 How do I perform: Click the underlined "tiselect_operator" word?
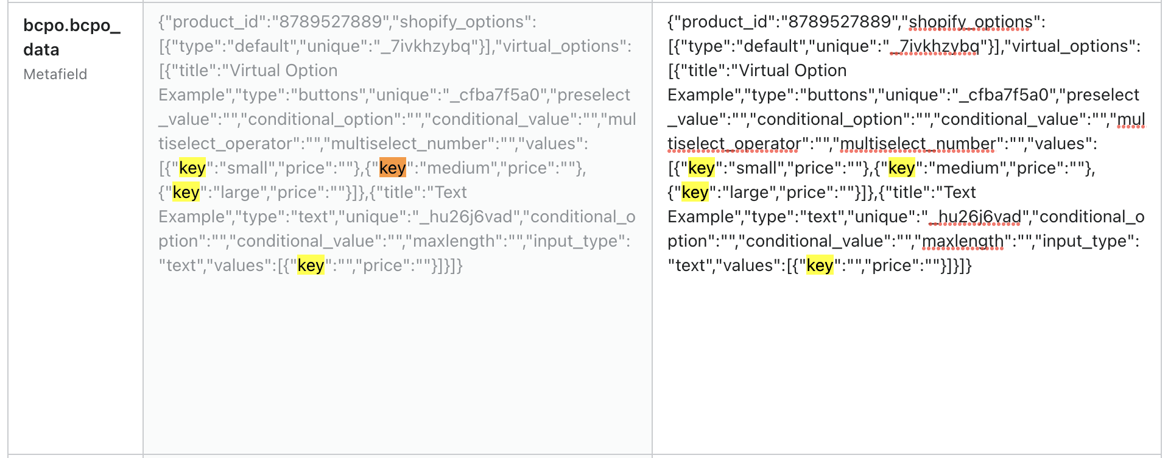[734, 144]
